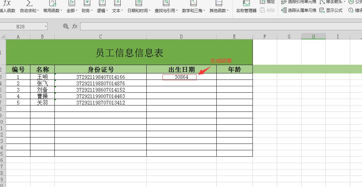
Task: Click the select-all corner of the sheet
Action: 3,36
